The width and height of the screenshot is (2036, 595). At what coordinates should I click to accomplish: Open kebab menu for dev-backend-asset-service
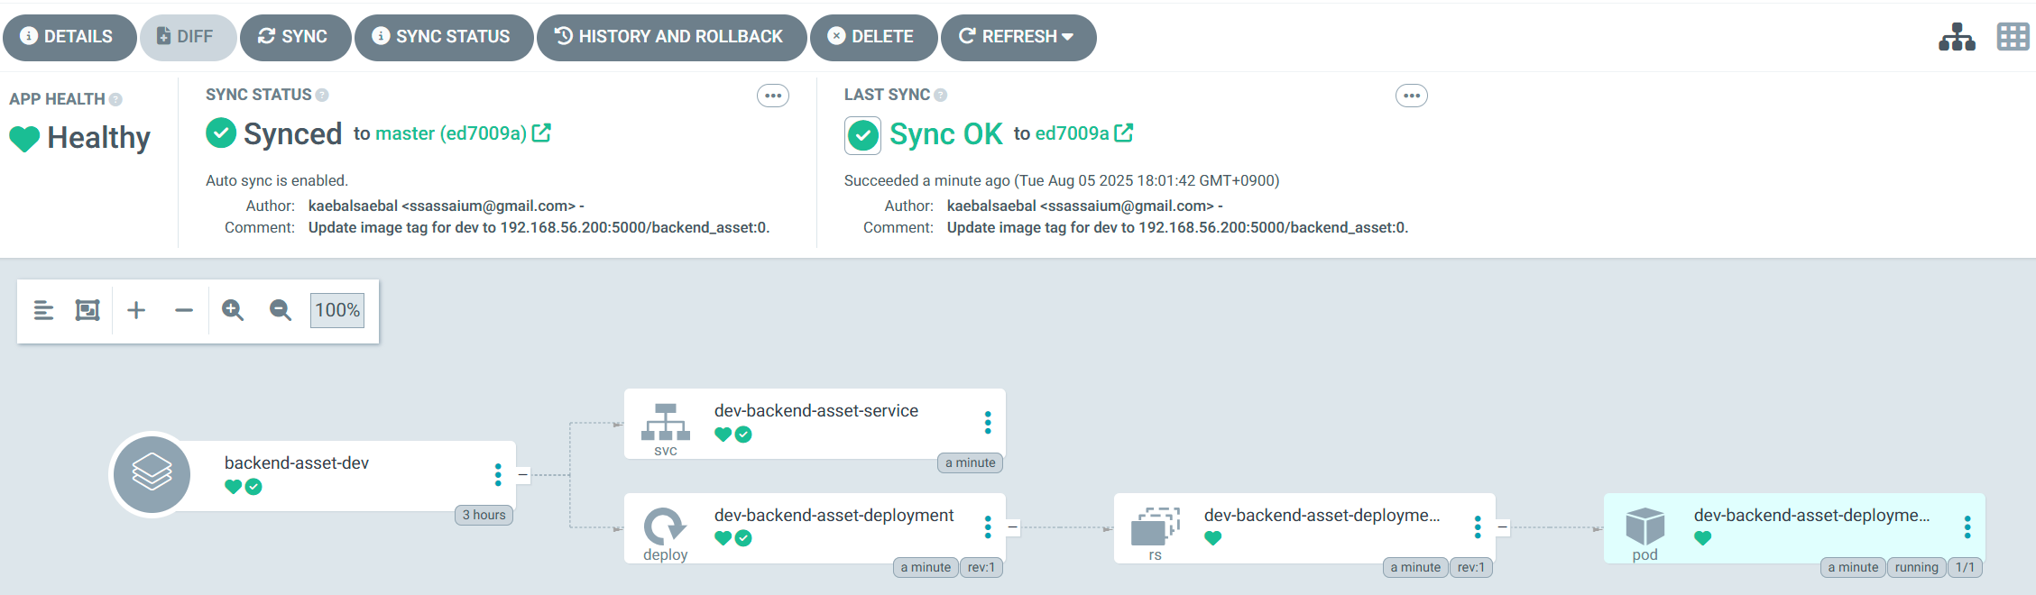coord(988,423)
